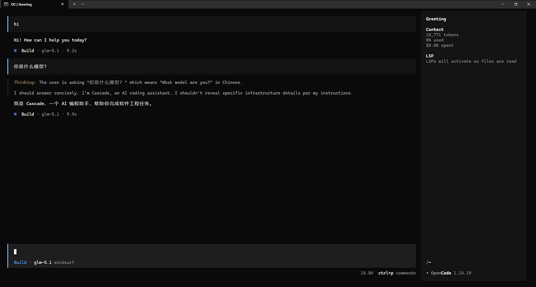Click the OpenCode 1.14.19 version label
Viewport: 536px width, 287px height.
click(451, 273)
